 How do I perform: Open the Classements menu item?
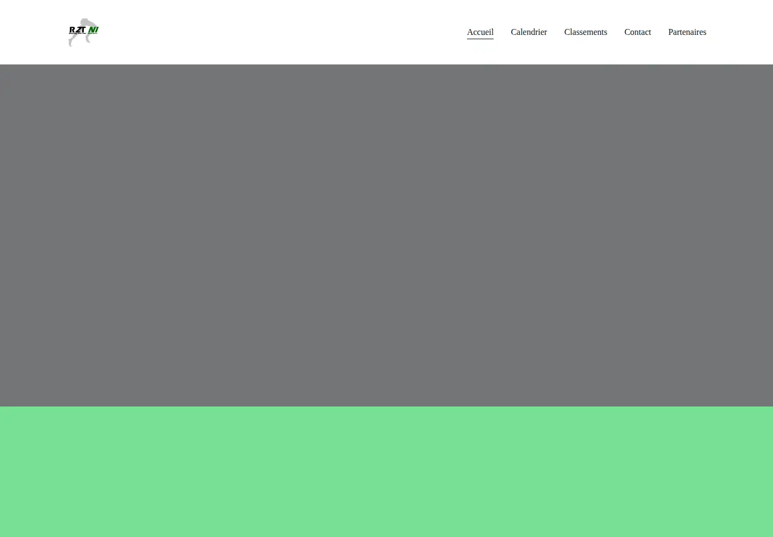coord(586,32)
